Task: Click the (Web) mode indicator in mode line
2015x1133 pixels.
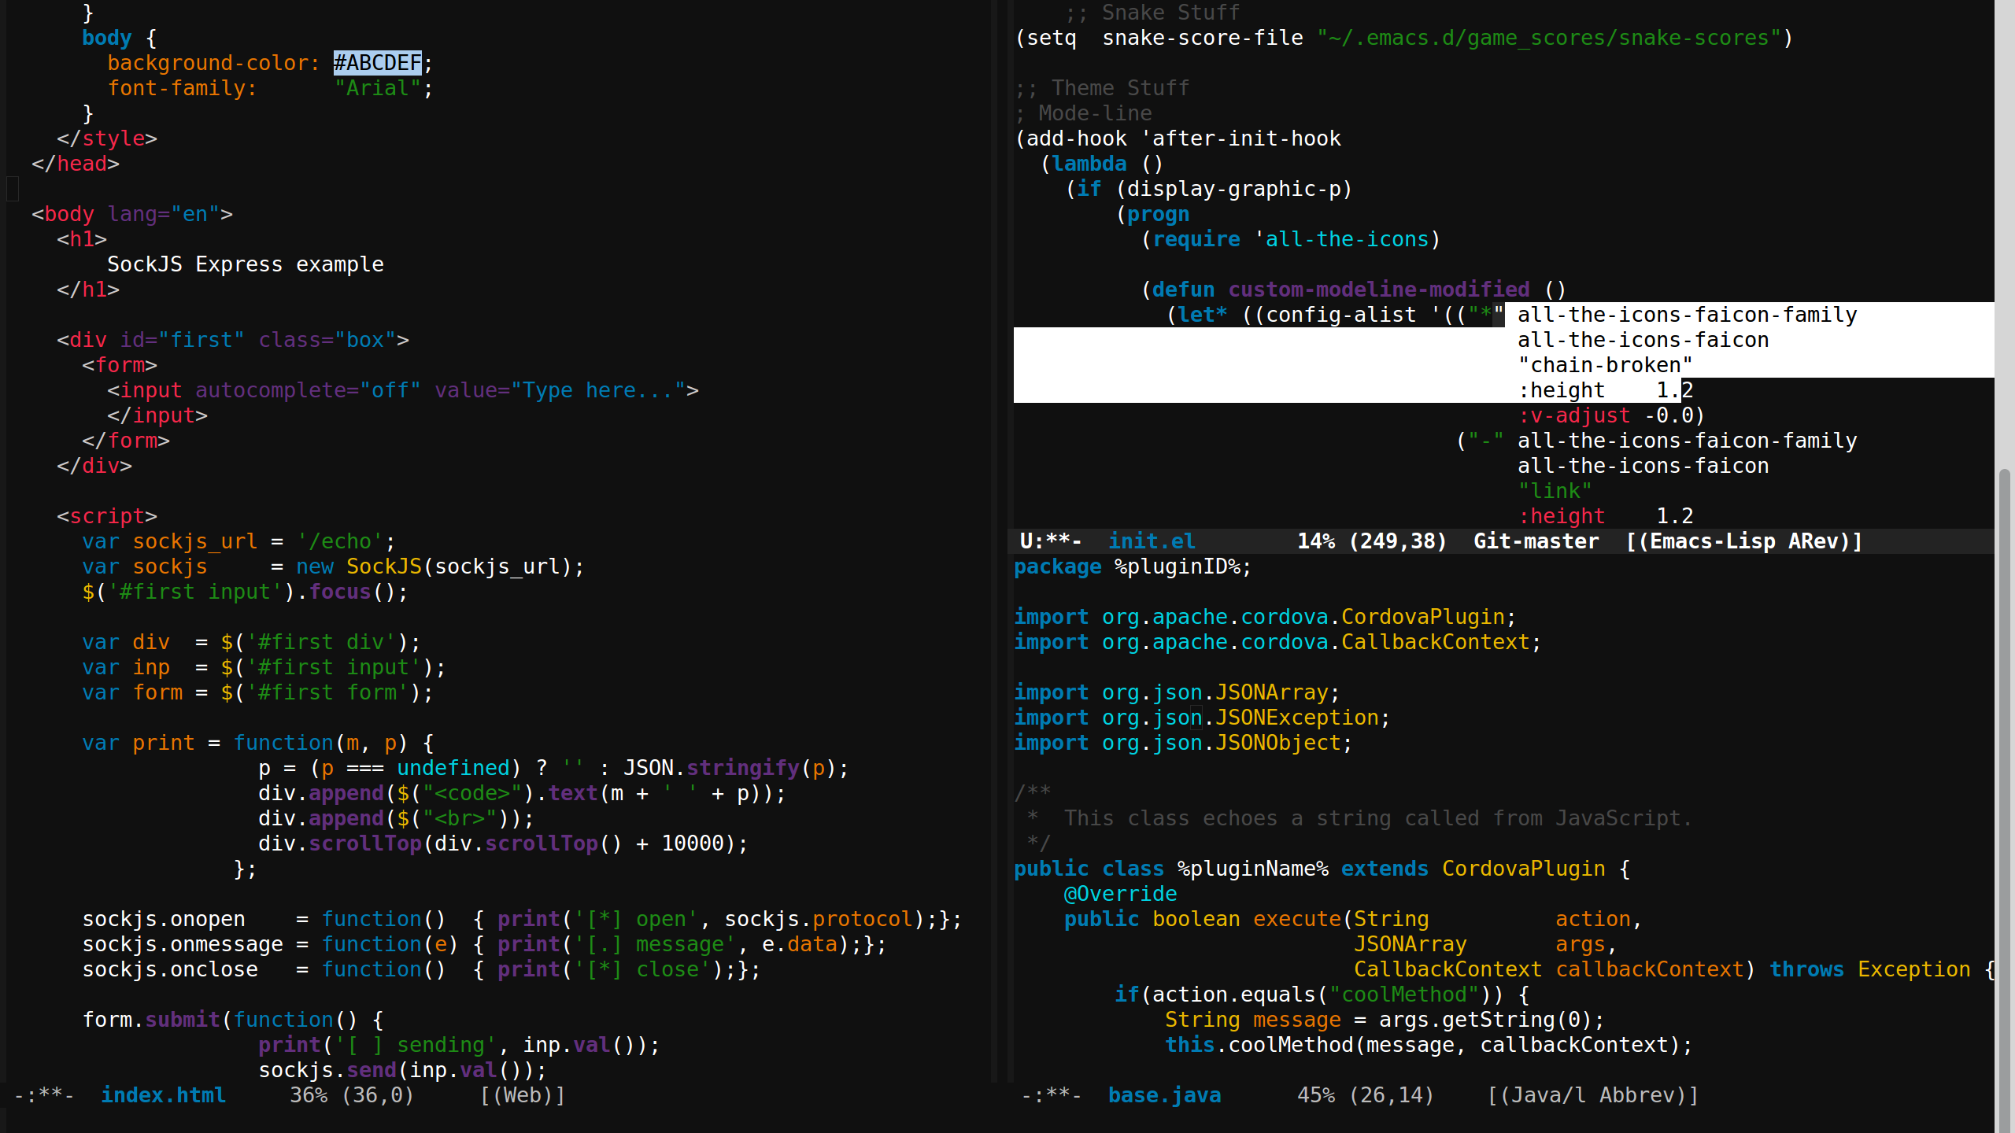Action: (523, 1094)
